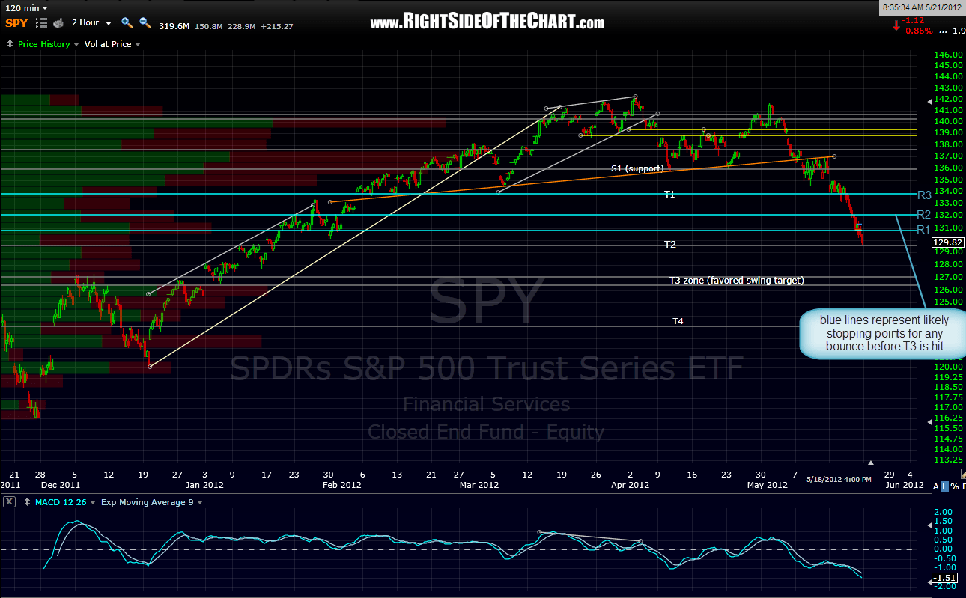
Task: Select the zoom-in magnifier tool
Action: (127, 23)
